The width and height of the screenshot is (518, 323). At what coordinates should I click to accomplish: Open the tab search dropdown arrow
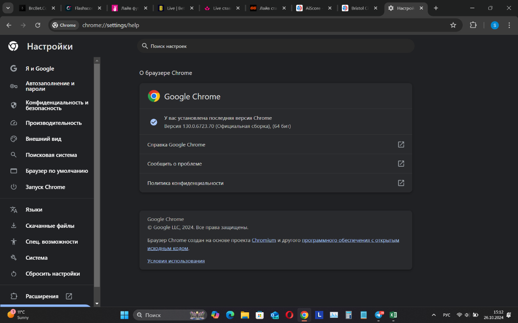click(x=8, y=8)
